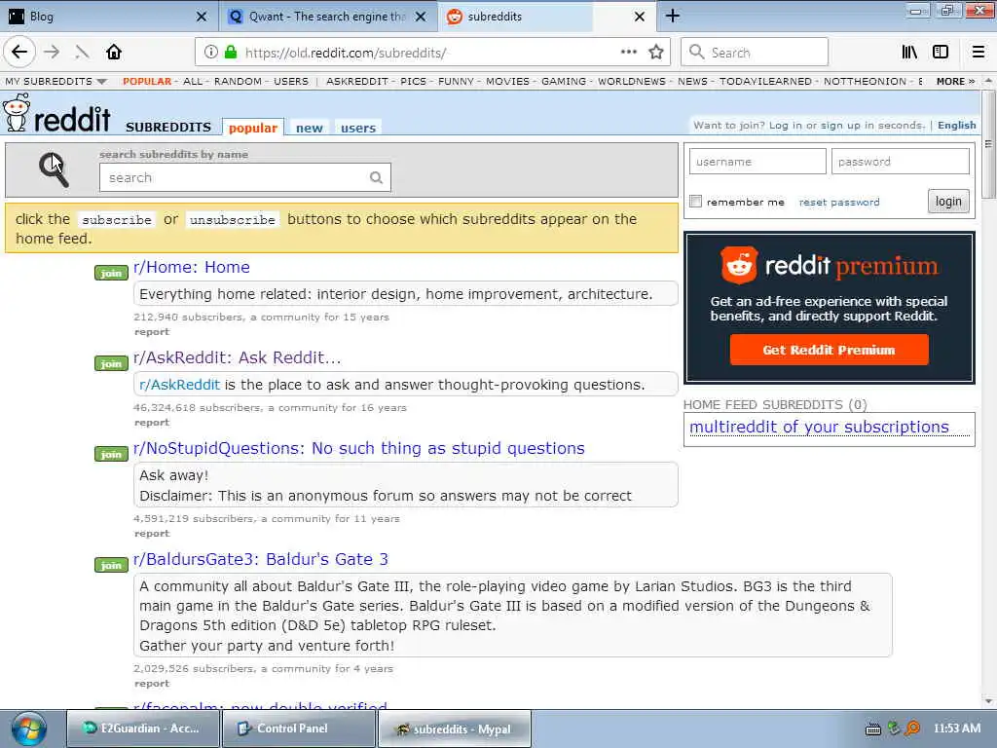Click the inline r/AskReddit description link
The height and width of the screenshot is (748, 997).
[179, 385]
